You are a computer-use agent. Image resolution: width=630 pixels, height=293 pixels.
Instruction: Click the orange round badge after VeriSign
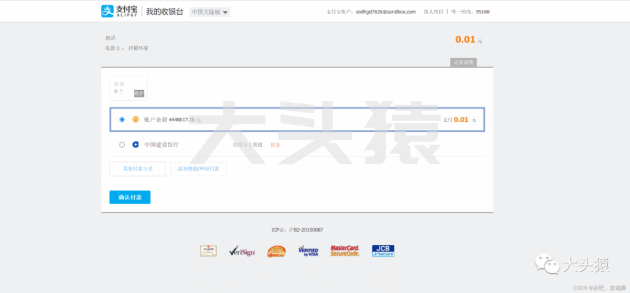(x=276, y=251)
